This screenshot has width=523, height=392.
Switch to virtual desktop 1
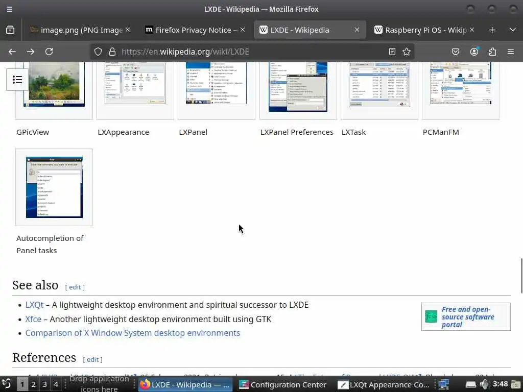22,384
